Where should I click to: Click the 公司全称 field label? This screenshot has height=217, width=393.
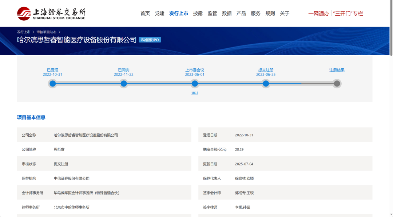pos(29,135)
